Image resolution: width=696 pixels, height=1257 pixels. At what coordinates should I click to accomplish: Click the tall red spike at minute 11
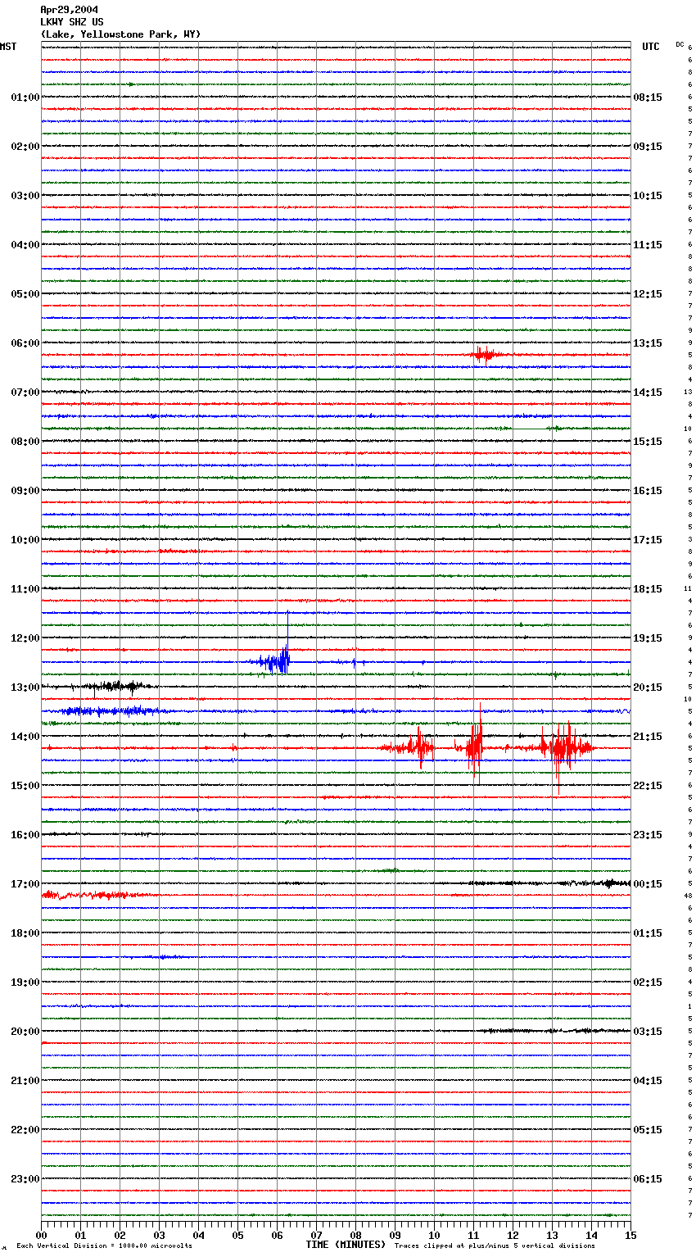tap(475, 744)
